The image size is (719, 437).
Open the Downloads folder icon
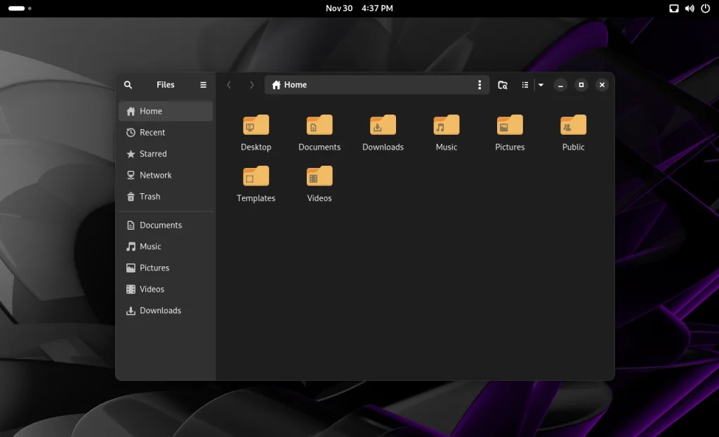click(x=383, y=126)
